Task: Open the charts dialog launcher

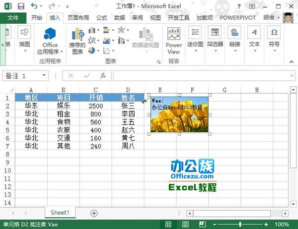Action: [x=159, y=61]
